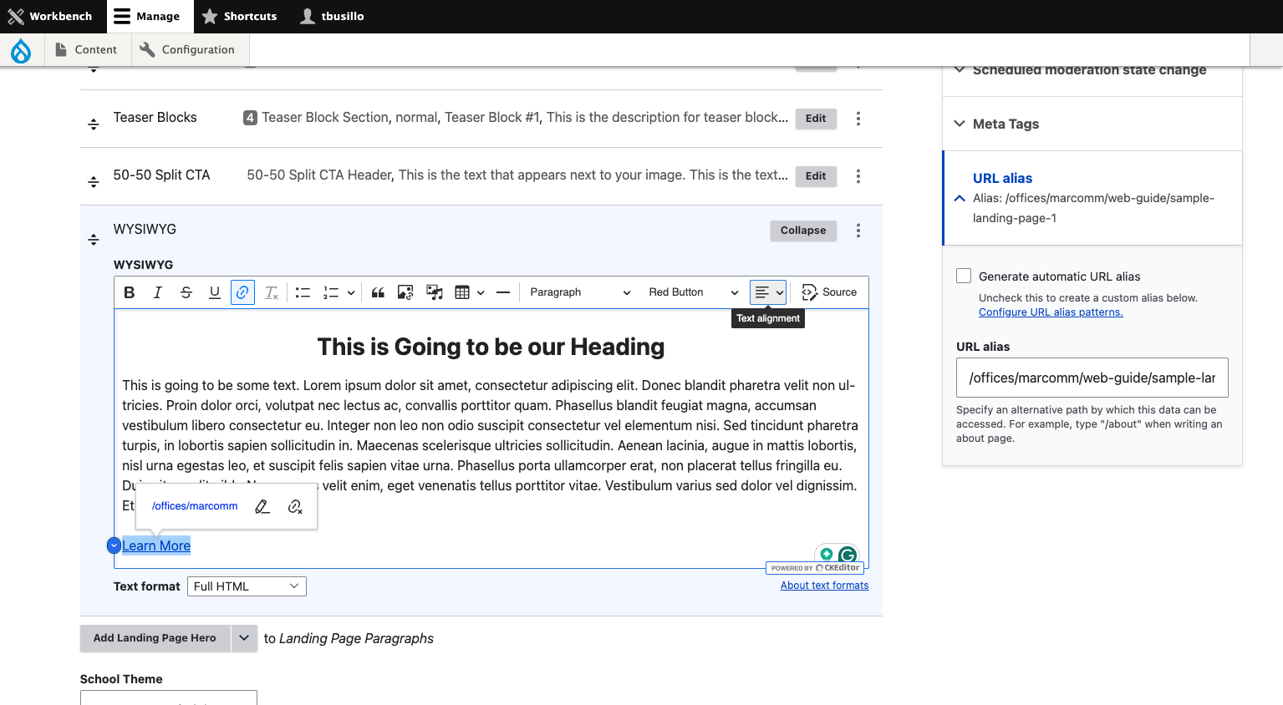The width and height of the screenshot is (1283, 705).
Task: Insert a table
Action: click(462, 292)
